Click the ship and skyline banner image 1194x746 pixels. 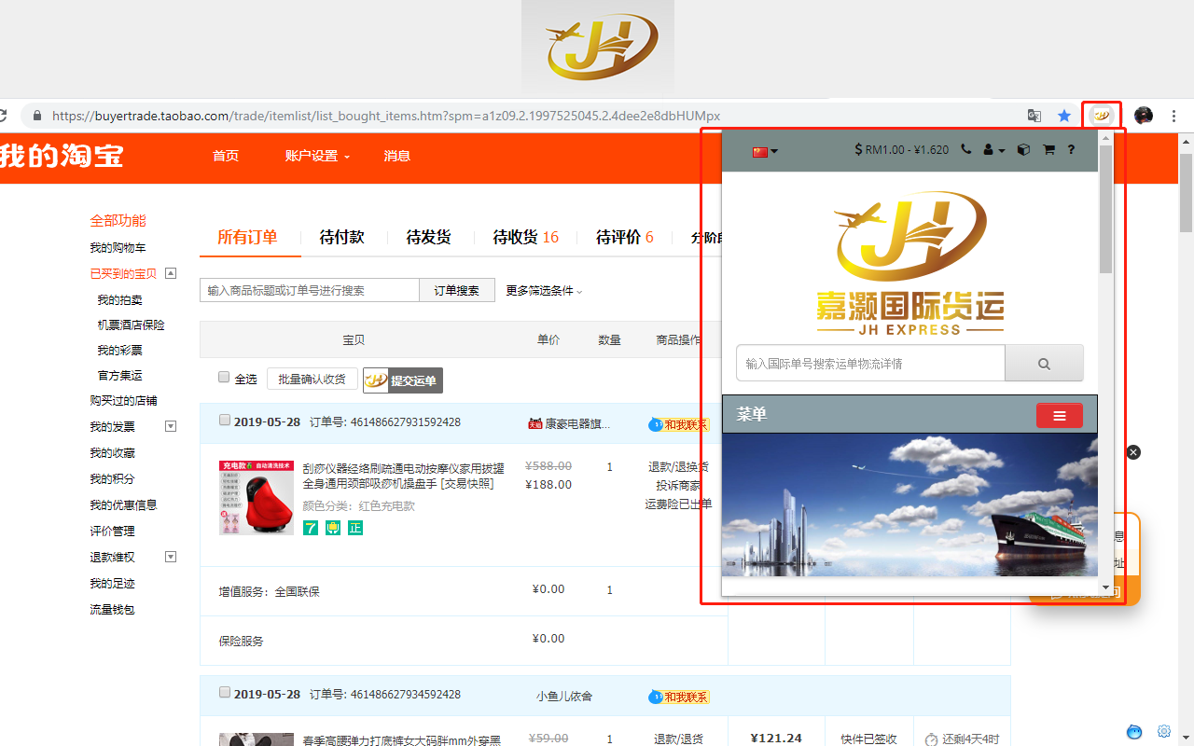909,505
